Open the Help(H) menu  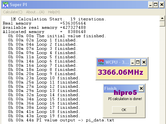54,12
